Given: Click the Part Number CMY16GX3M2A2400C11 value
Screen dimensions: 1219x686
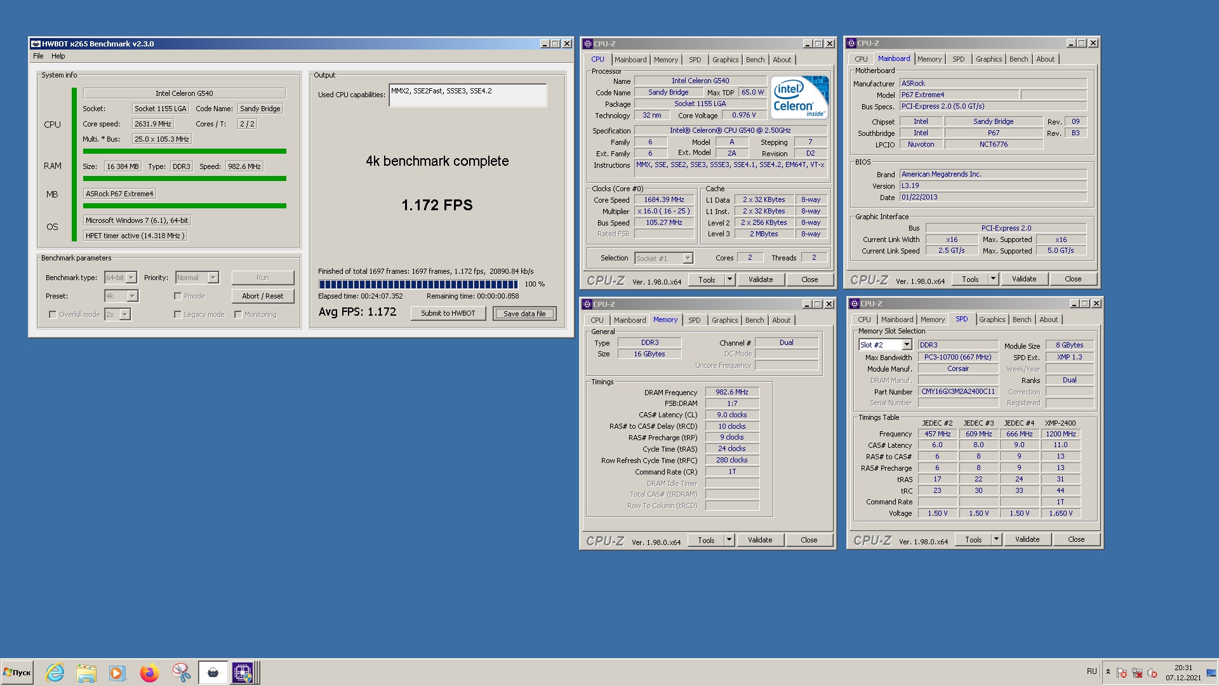Looking at the screenshot, I should tap(958, 392).
